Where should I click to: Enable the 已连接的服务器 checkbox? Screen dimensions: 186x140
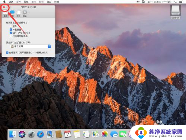[x=11, y=36]
